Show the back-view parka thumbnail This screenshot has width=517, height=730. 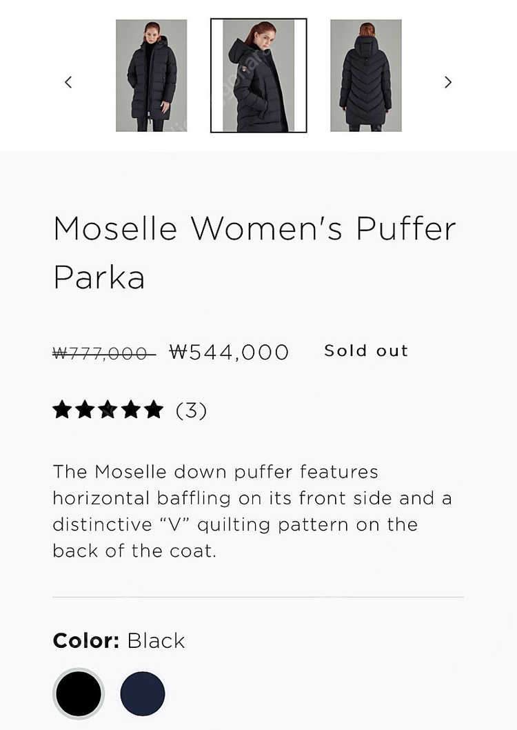tap(366, 75)
